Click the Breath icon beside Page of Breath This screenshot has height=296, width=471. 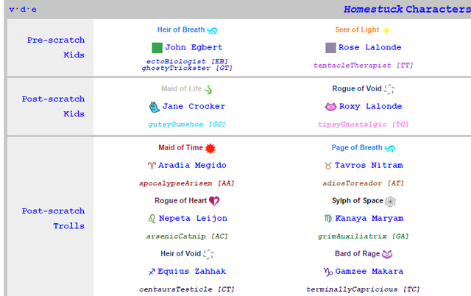389,148
